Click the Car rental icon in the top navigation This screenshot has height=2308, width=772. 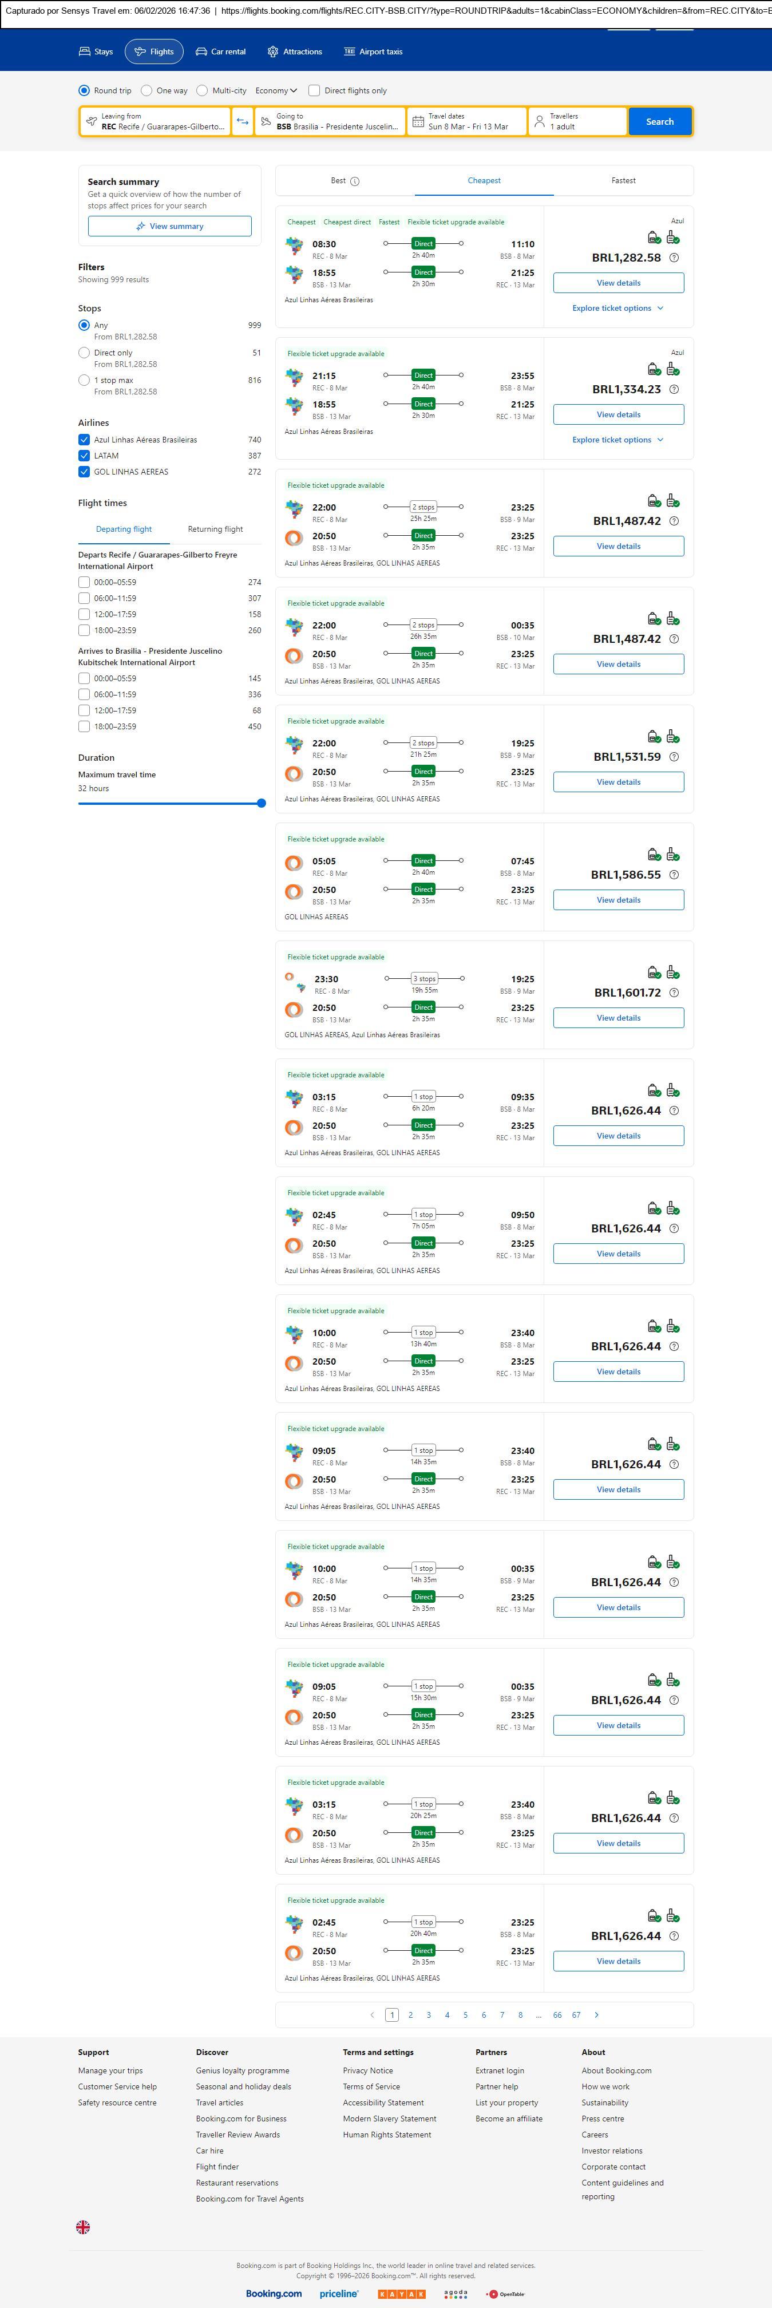pos(201,52)
